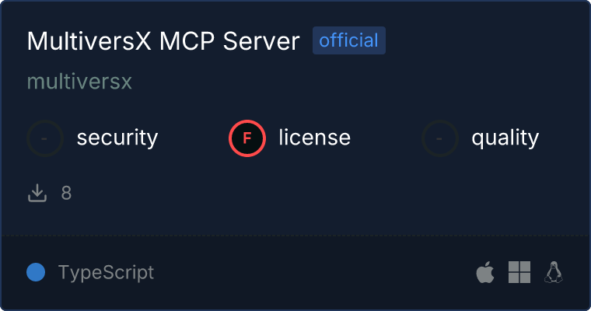591x311 pixels.
Task: Click the quality label
Action: [x=505, y=138]
